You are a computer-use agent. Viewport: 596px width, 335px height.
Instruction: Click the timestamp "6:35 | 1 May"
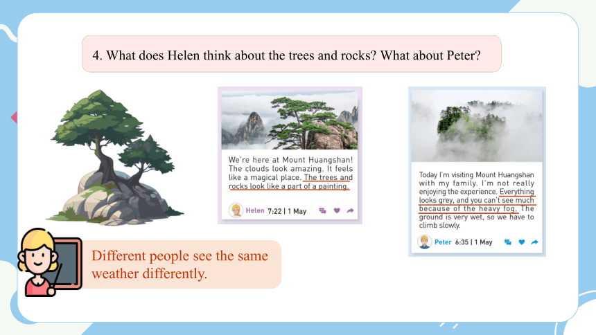473,242
